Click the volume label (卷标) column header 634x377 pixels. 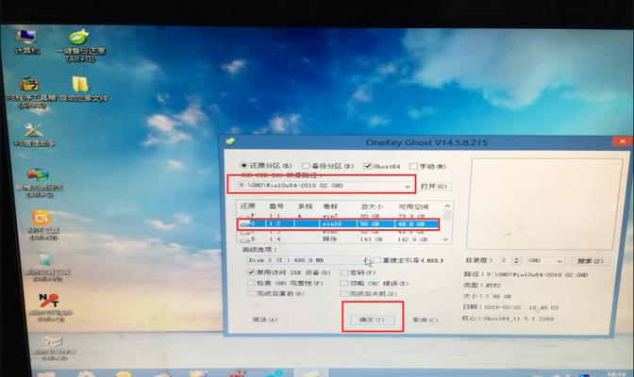pos(330,206)
